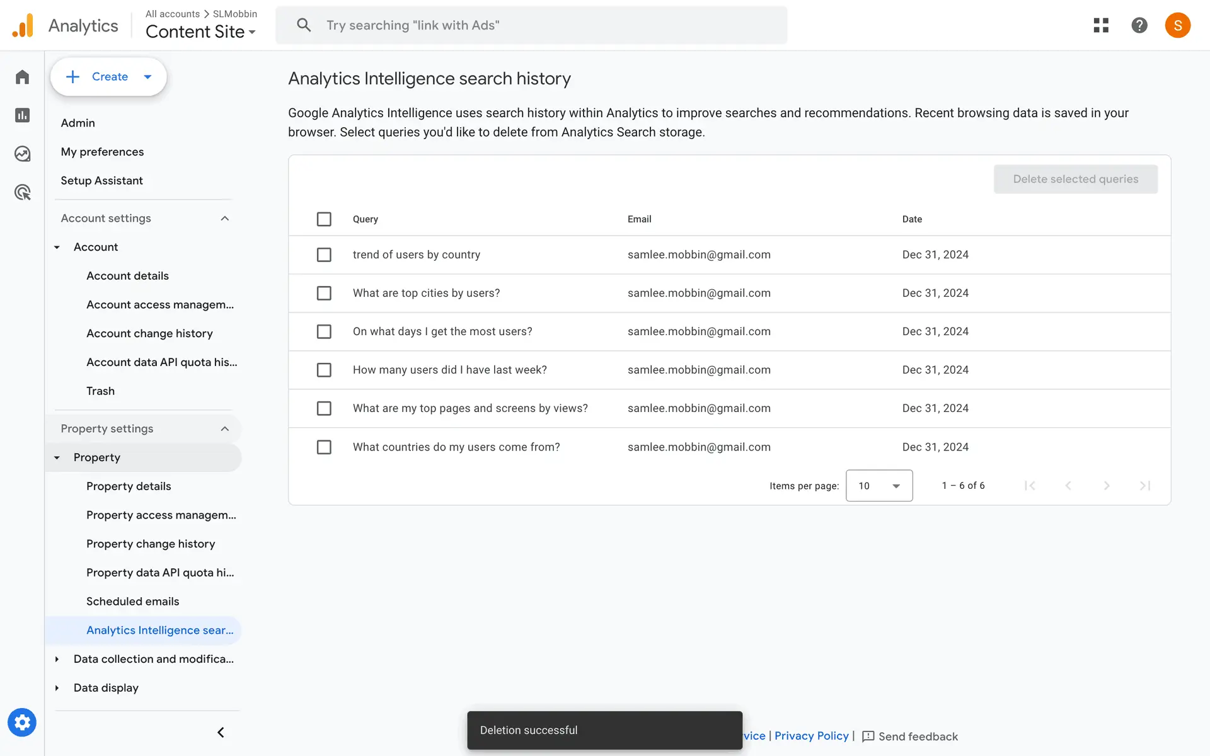This screenshot has height=756, width=1210.
Task: Select the 'trend of users by country' checkbox
Action: point(324,255)
